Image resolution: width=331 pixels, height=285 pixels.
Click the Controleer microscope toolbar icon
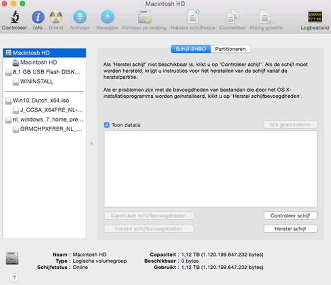pyautogui.click(x=15, y=17)
